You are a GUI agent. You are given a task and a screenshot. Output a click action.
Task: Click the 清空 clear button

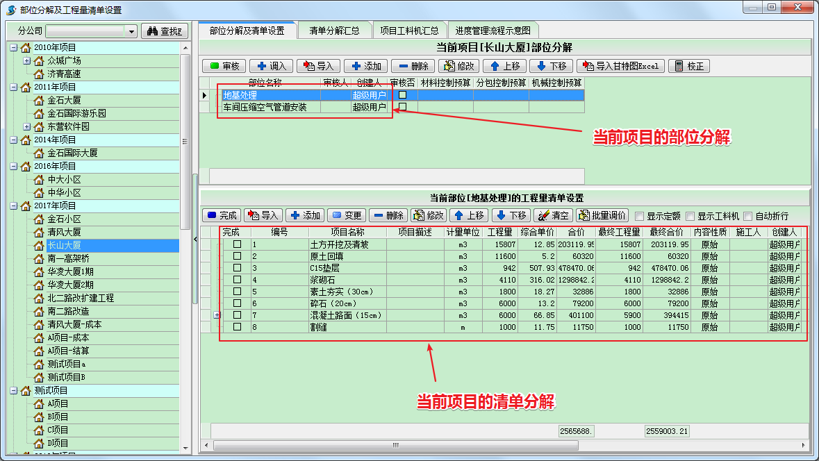pyautogui.click(x=553, y=216)
